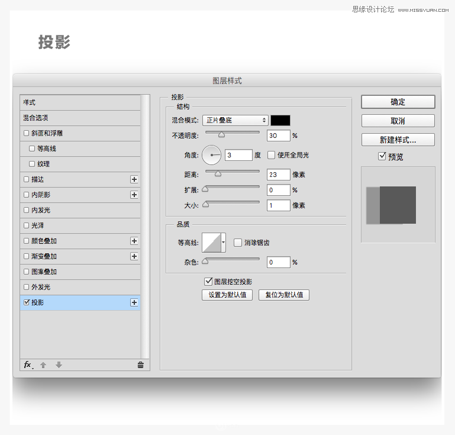Click the 距离 slider handle
The image size is (455, 435).
pyautogui.click(x=218, y=173)
